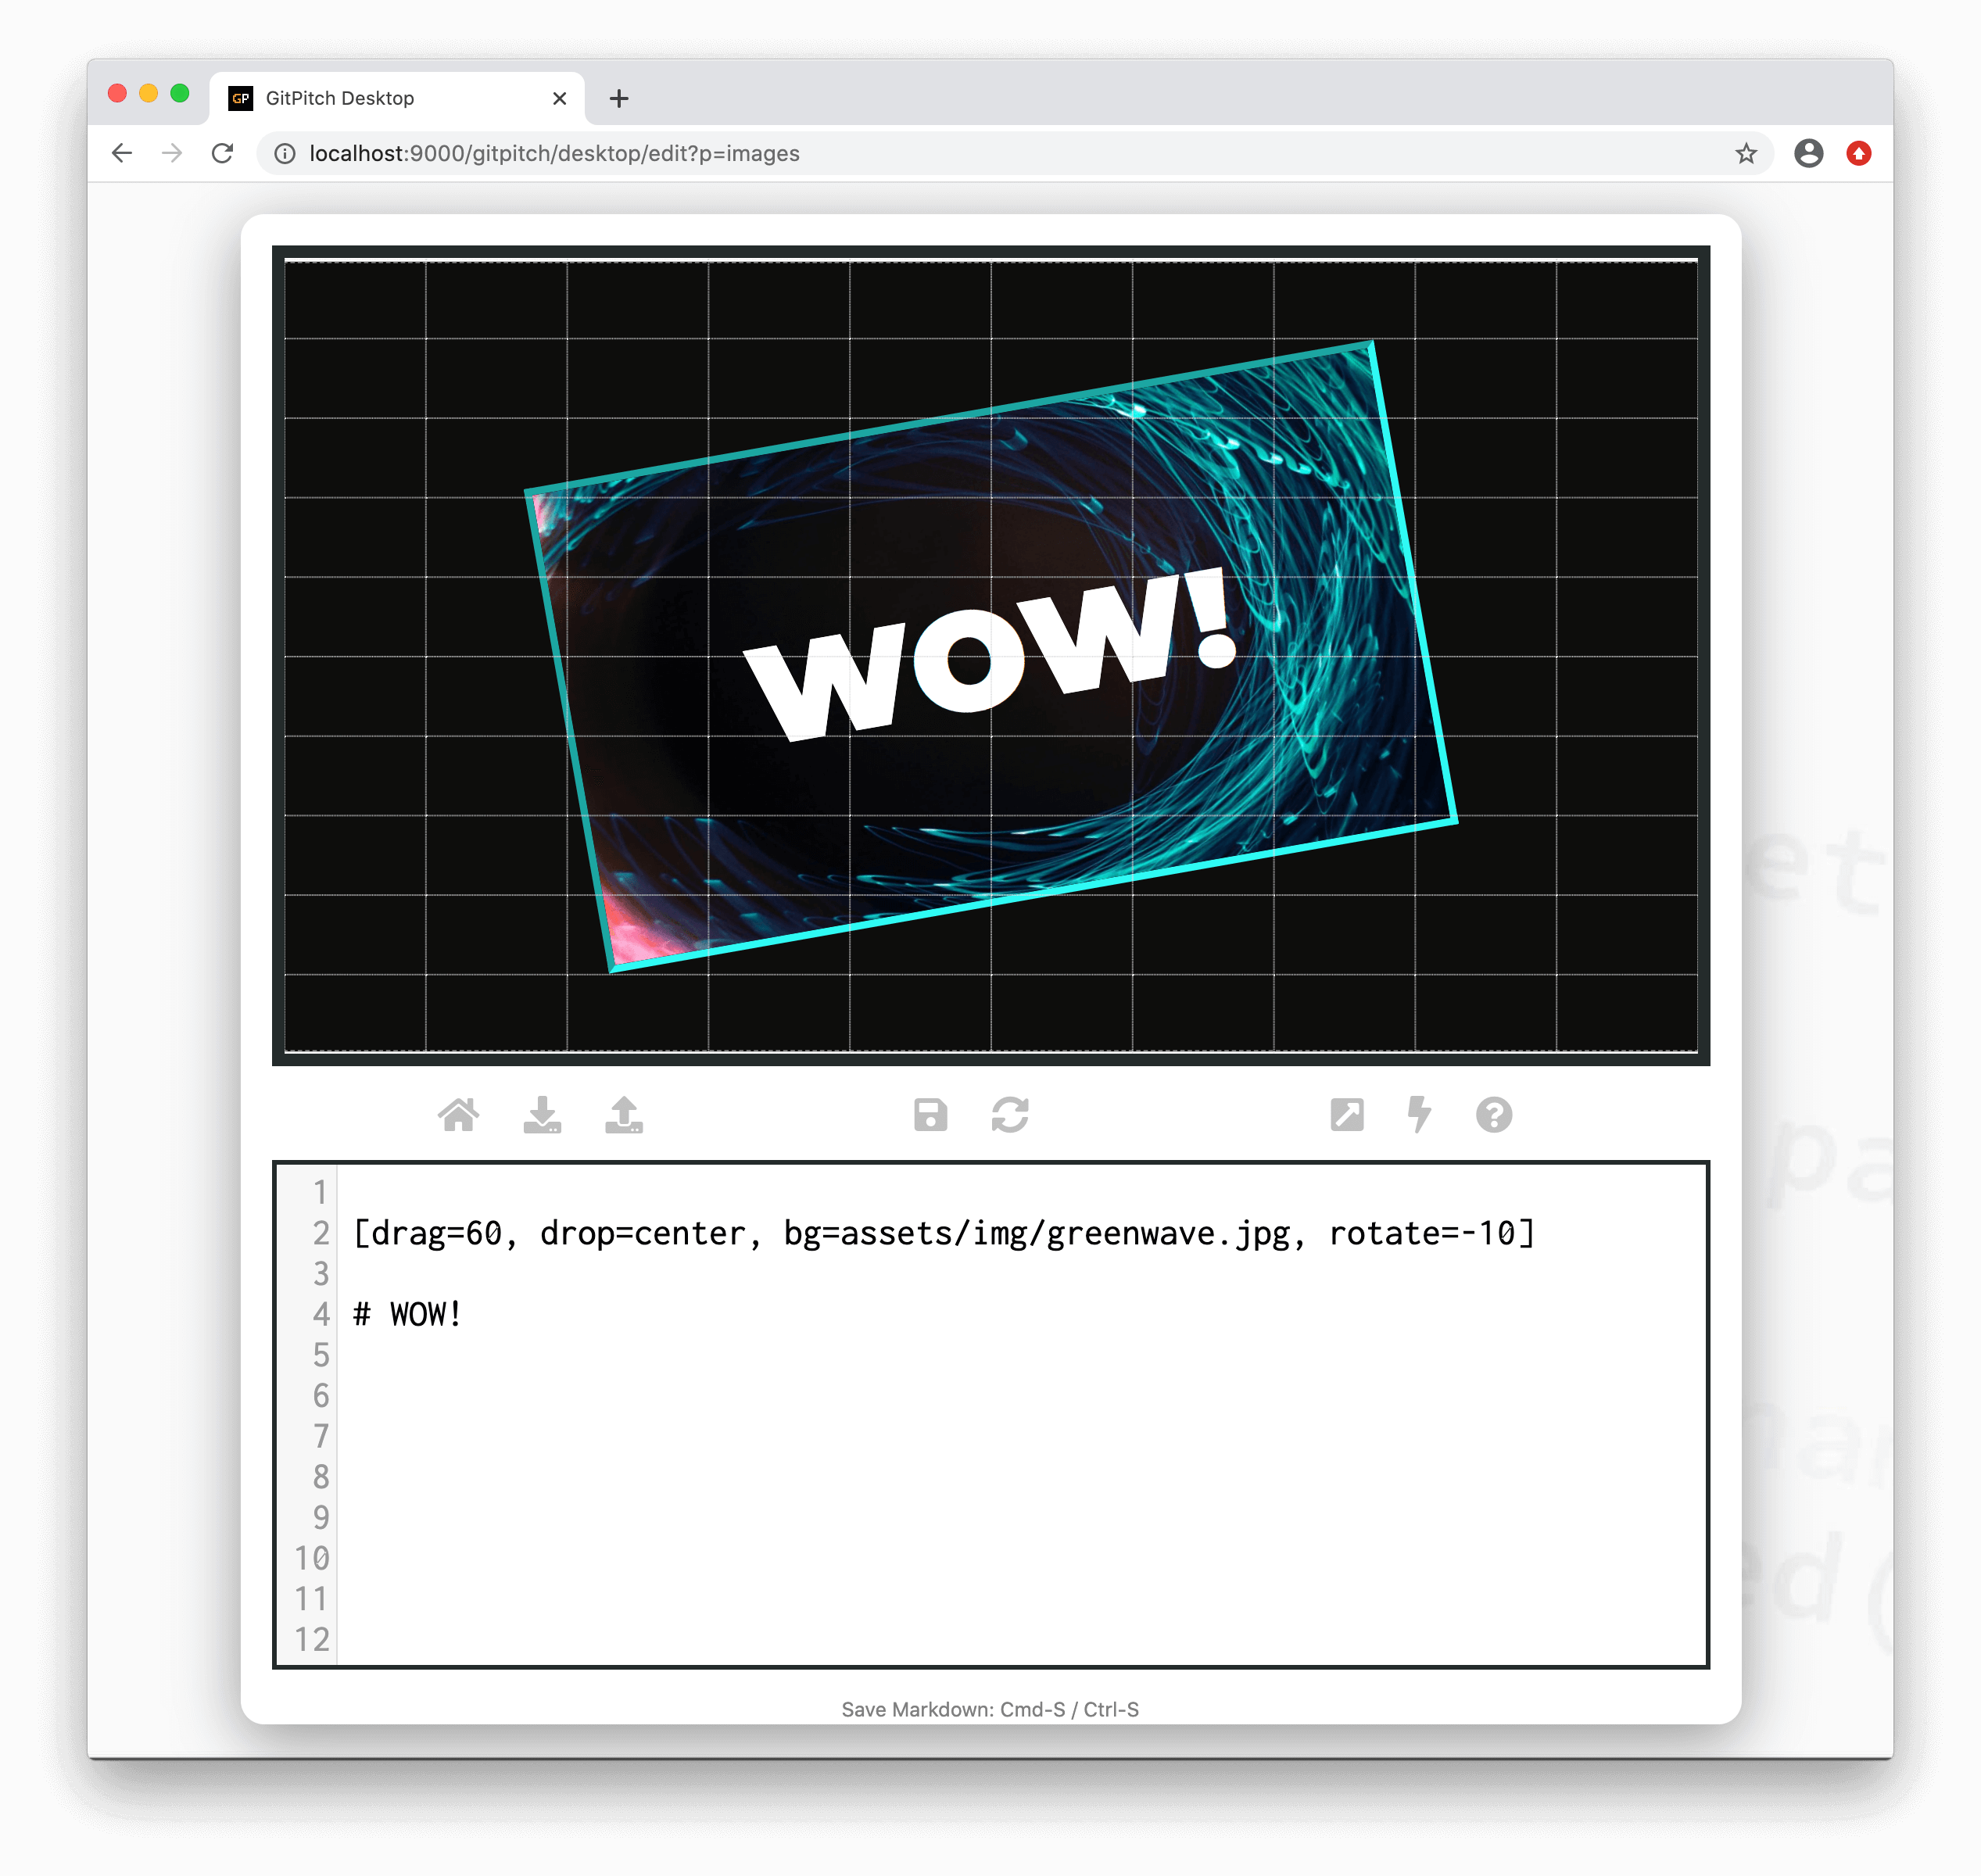The image size is (1981, 1876).
Task: Open a new browser tab
Action: pyautogui.click(x=619, y=98)
